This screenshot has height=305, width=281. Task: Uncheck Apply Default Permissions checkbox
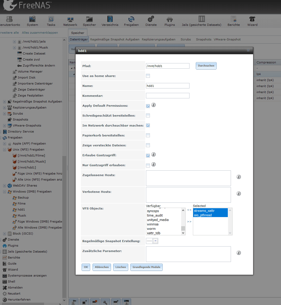[x=148, y=106]
